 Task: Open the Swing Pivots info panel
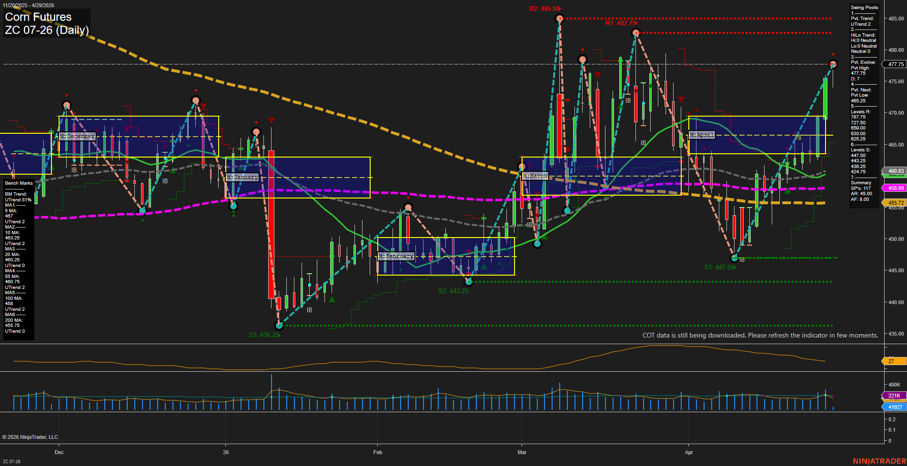click(x=864, y=7)
